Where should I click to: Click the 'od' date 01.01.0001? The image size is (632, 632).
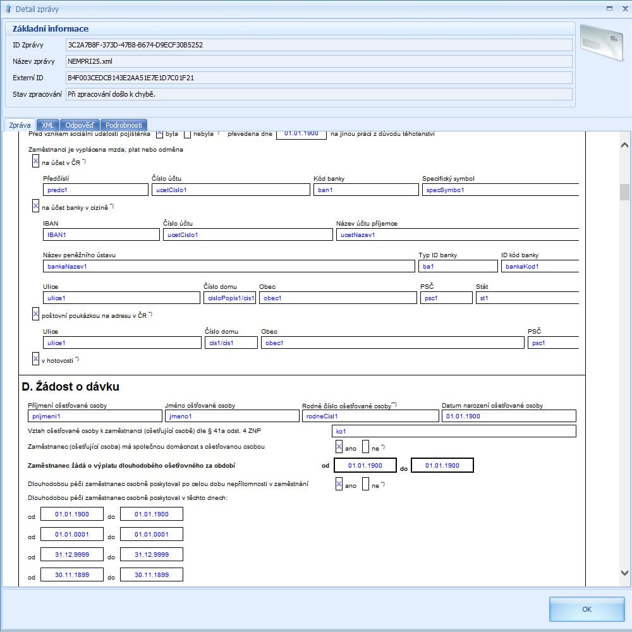72,534
